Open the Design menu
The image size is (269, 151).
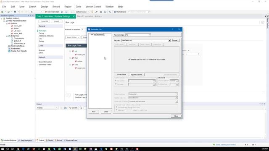tap(44, 7)
